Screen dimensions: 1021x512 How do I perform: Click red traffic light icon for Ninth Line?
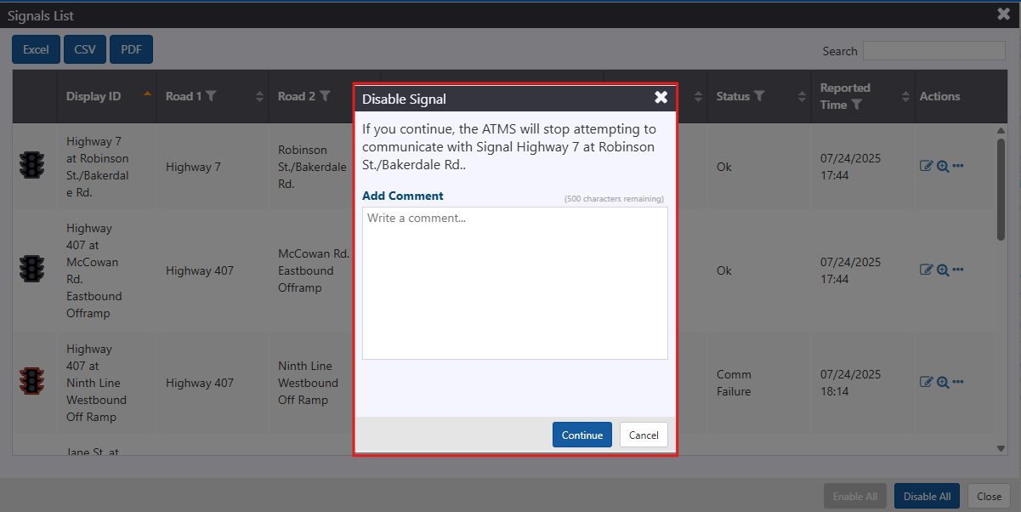32,381
